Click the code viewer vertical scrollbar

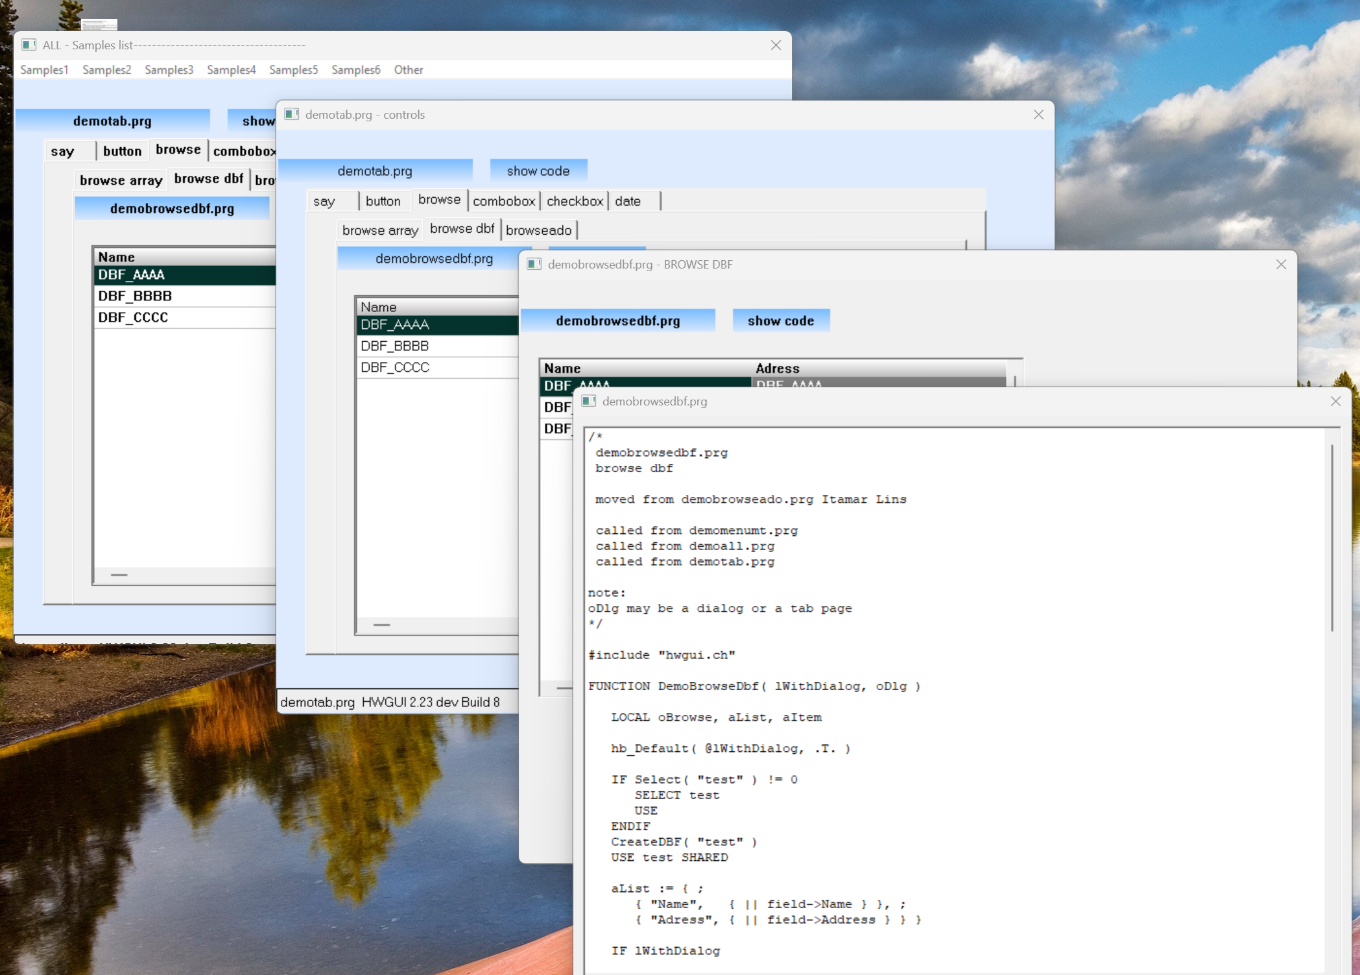tap(1332, 537)
